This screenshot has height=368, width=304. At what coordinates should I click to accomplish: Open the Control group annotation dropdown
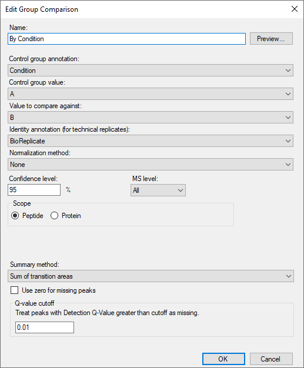tap(151, 71)
